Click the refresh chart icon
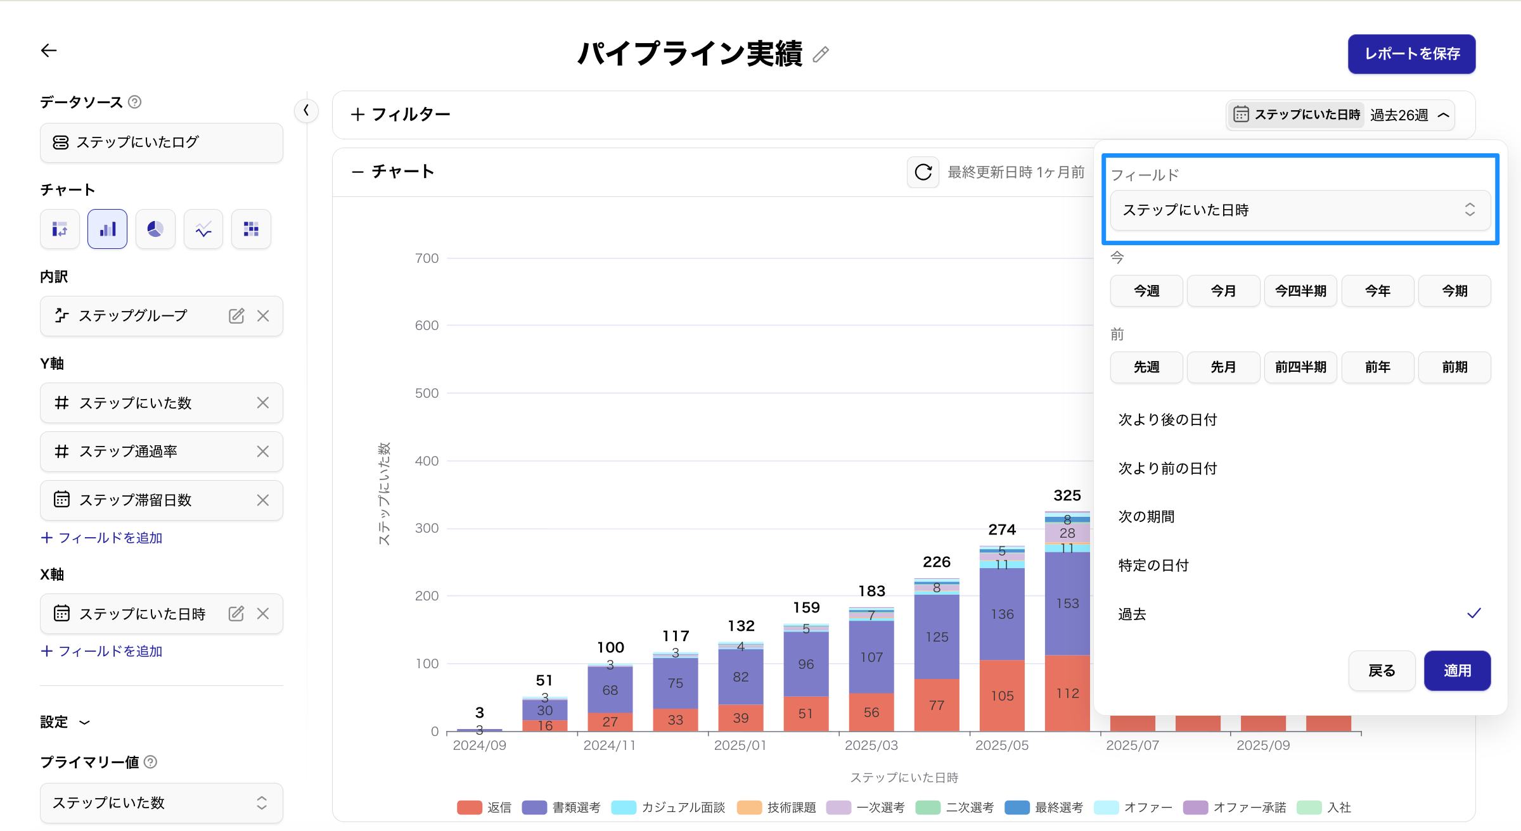This screenshot has width=1521, height=831. (x=923, y=172)
